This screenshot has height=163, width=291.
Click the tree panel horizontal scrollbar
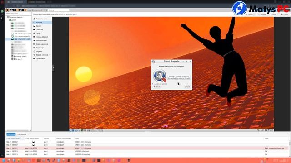tap(17, 131)
